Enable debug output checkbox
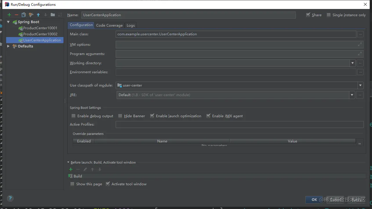The height and width of the screenshot is (209, 372). pos(73,116)
